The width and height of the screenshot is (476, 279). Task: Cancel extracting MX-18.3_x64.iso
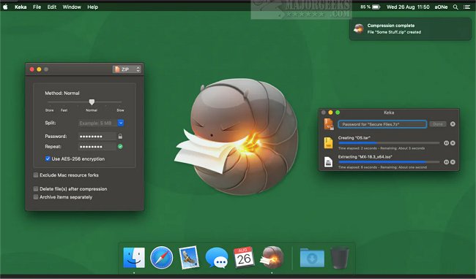(453, 162)
